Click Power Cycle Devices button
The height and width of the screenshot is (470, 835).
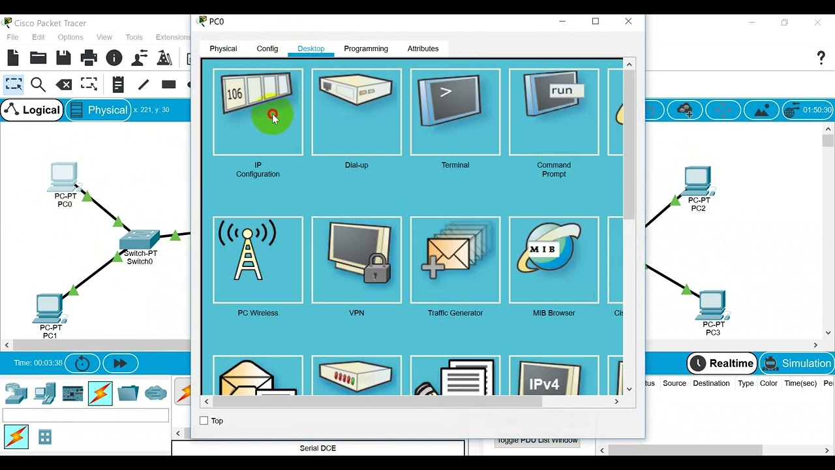(x=82, y=364)
